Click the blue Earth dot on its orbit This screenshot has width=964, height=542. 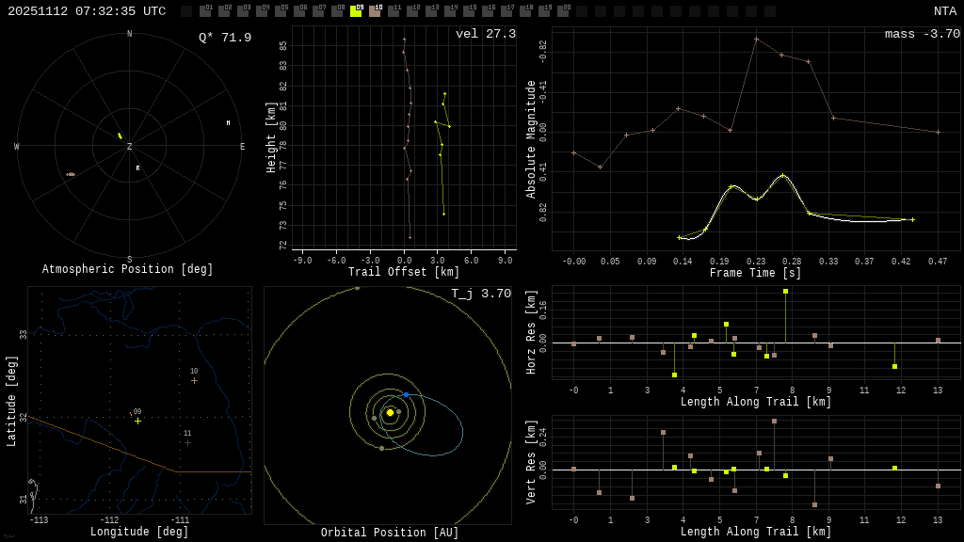406,394
